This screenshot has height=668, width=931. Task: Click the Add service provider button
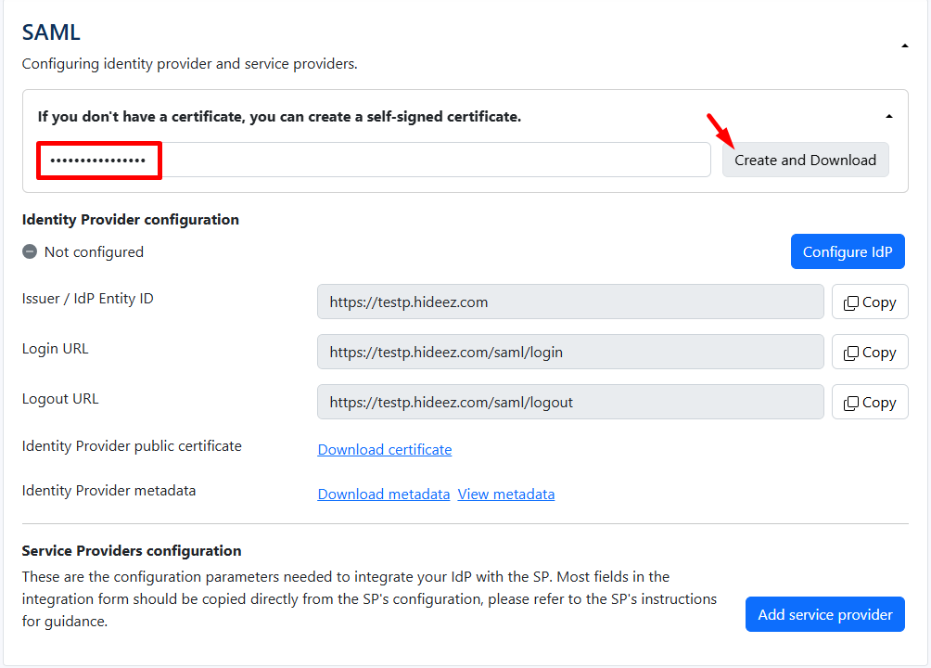point(824,614)
